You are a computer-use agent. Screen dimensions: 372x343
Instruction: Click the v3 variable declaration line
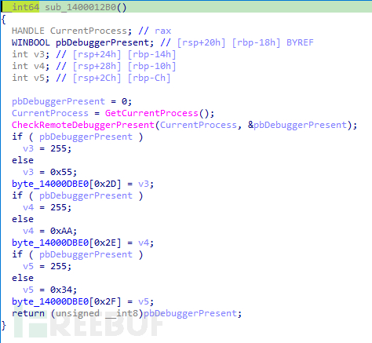[94, 54]
